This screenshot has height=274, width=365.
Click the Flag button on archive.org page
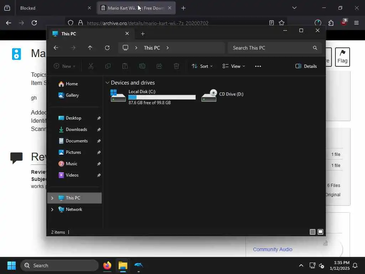pyautogui.click(x=343, y=57)
